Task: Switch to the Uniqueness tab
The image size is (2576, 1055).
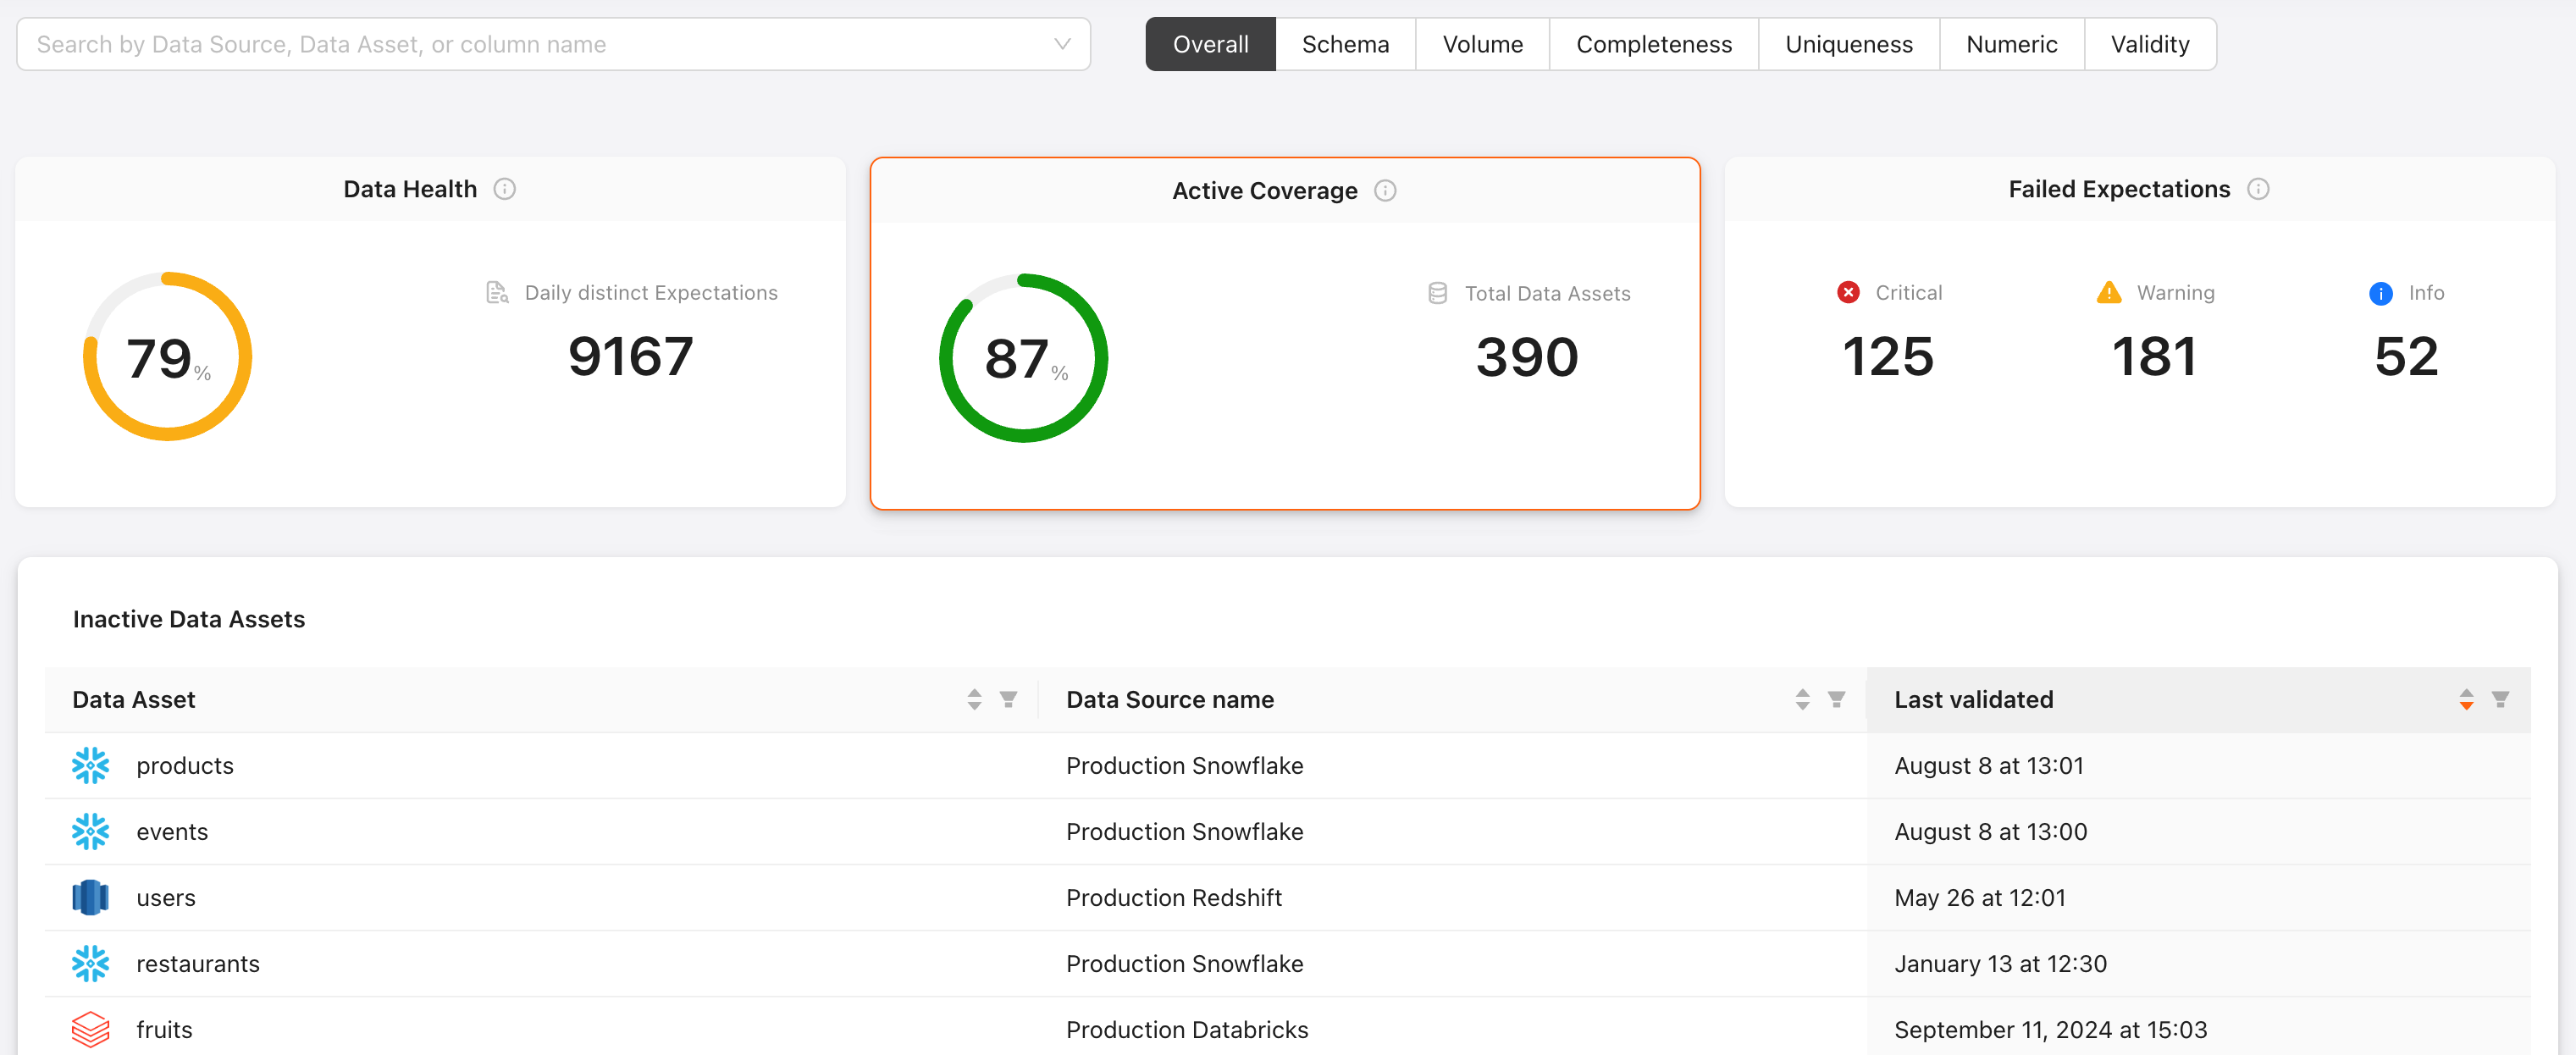Action: tap(1848, 44)
